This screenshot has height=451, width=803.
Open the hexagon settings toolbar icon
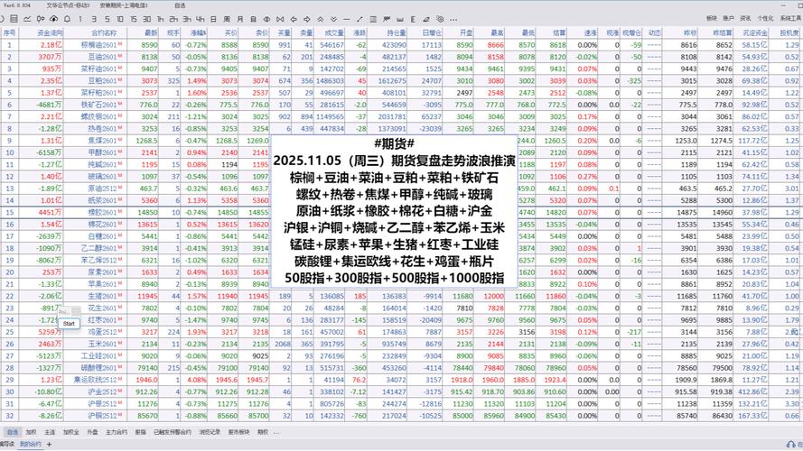coord(440,19)
